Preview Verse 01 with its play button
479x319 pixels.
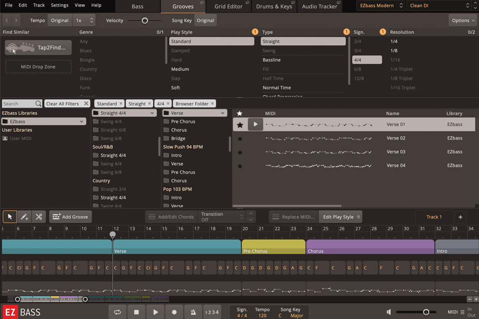[255, 124]
